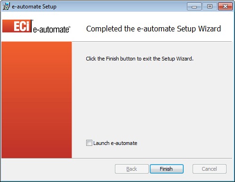
Task: Tick the Launch e-automate checkbox box
Action: tap(89, 143)
